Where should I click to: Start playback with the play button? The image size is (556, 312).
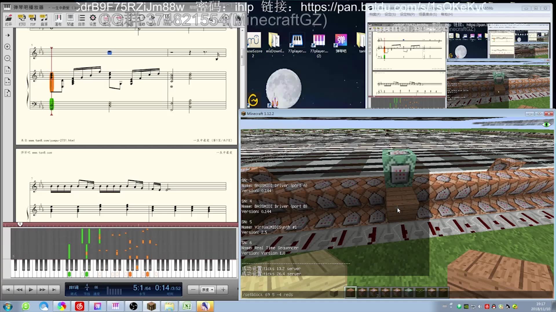(31, 289)
